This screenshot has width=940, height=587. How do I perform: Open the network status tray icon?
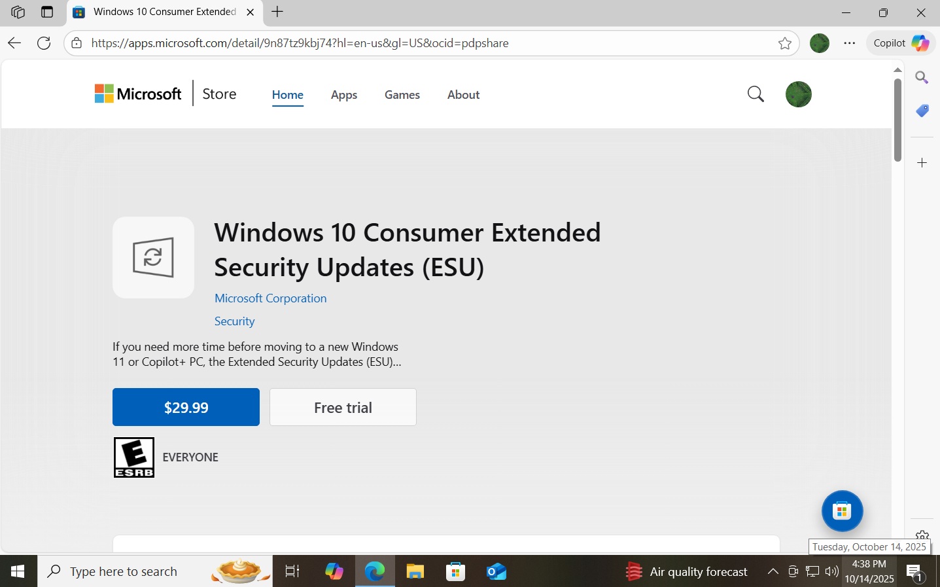click(x=812, y=571)
